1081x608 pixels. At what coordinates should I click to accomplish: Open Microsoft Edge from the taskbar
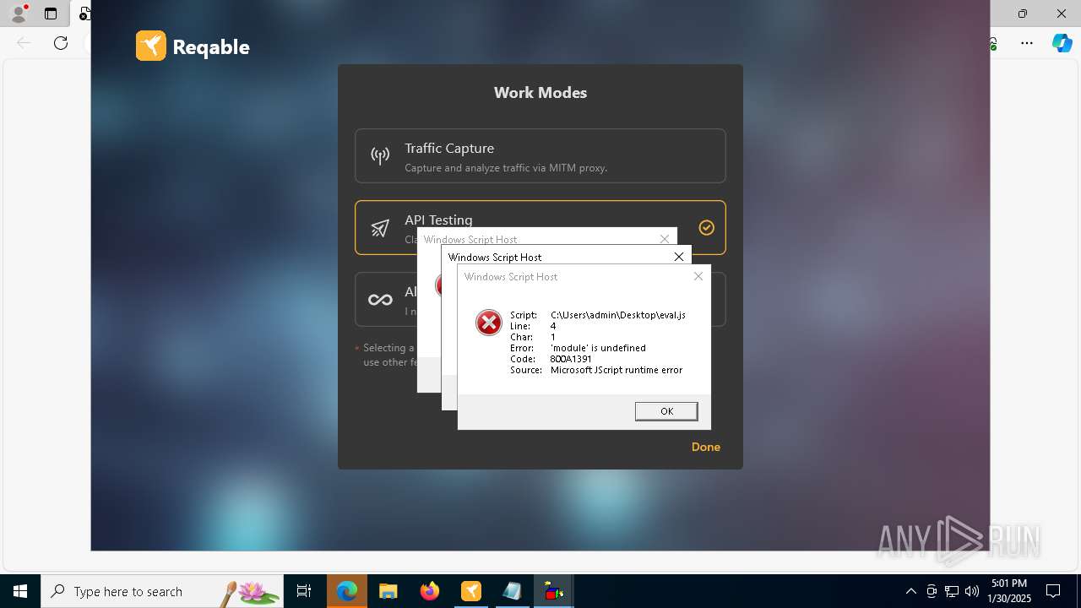coord(347,591)
